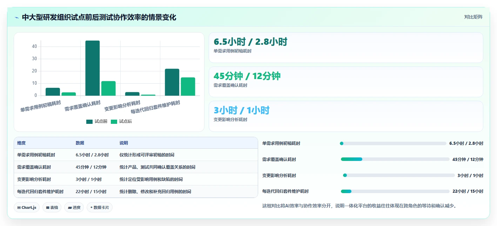497x226 pixels.
Task: Click the 45分钟 / 12分钟 data card
Action: 346,82
